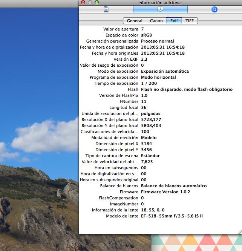Select the additional information bubble icon

(x=160, y=9)
